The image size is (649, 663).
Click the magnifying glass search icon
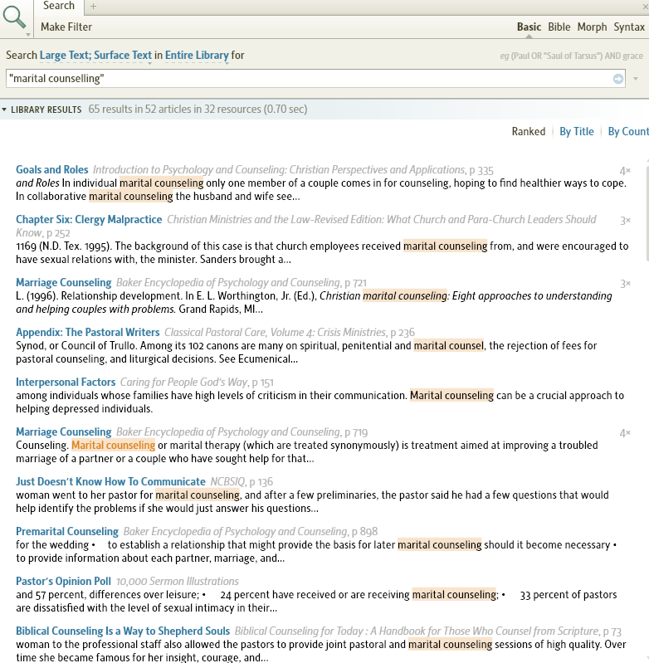pyautogui.click(x=14, y=17)
